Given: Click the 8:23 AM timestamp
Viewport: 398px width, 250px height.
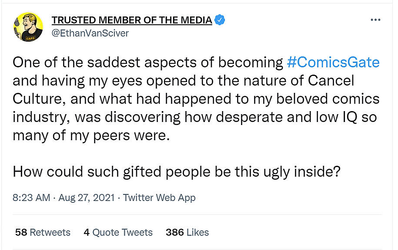Looking at the screenshot, I should (x=31, y=198).
